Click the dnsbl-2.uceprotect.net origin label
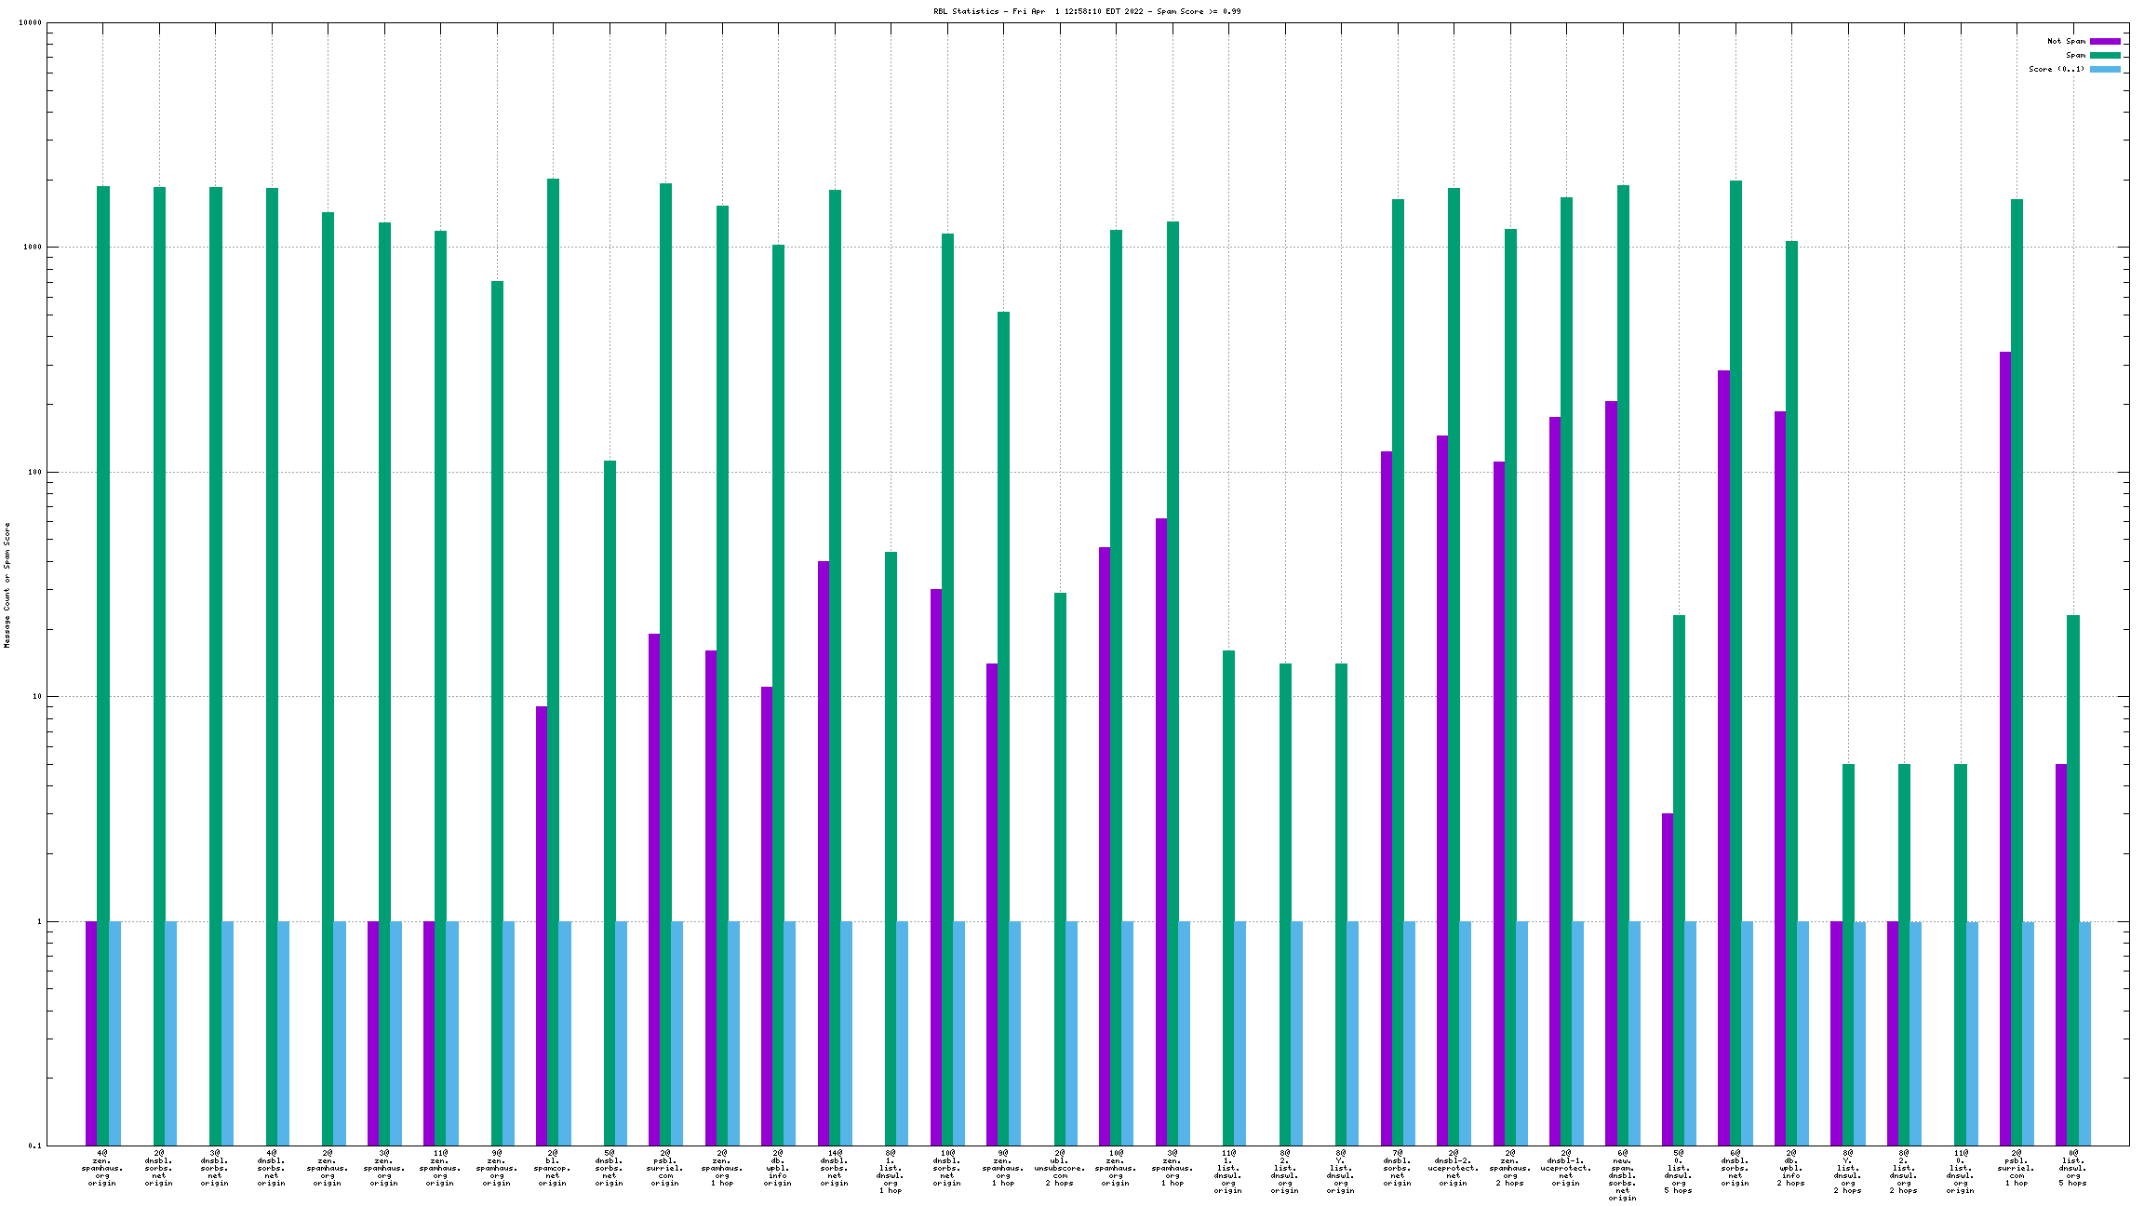Viewport: 2144px width, 1206px height. pyautogui.click(x=1454, y=1168)
